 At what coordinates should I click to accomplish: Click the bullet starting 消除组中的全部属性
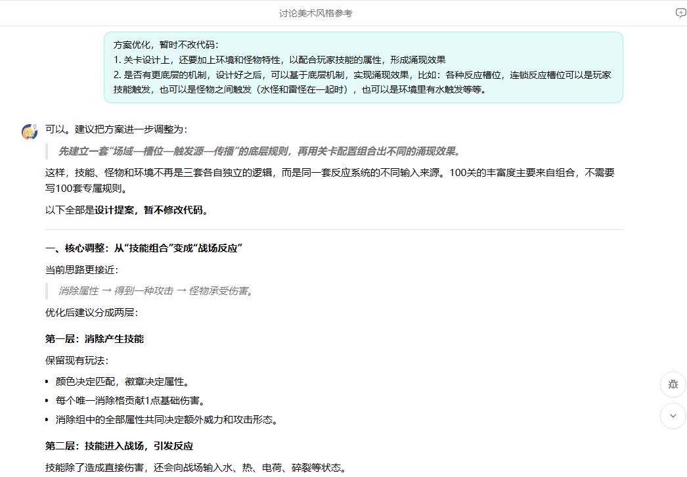tap(166, 420)
